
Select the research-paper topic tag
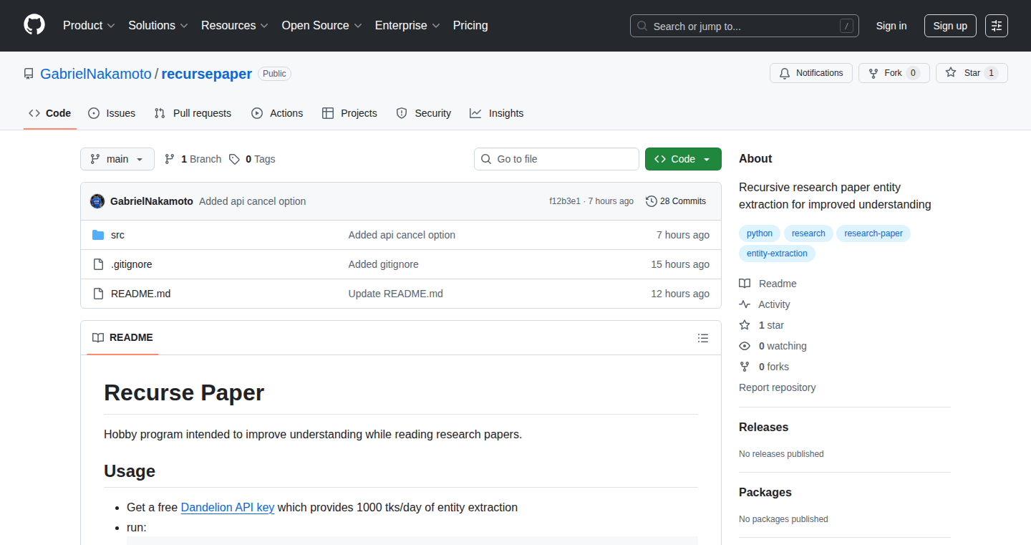pos(873,233)
